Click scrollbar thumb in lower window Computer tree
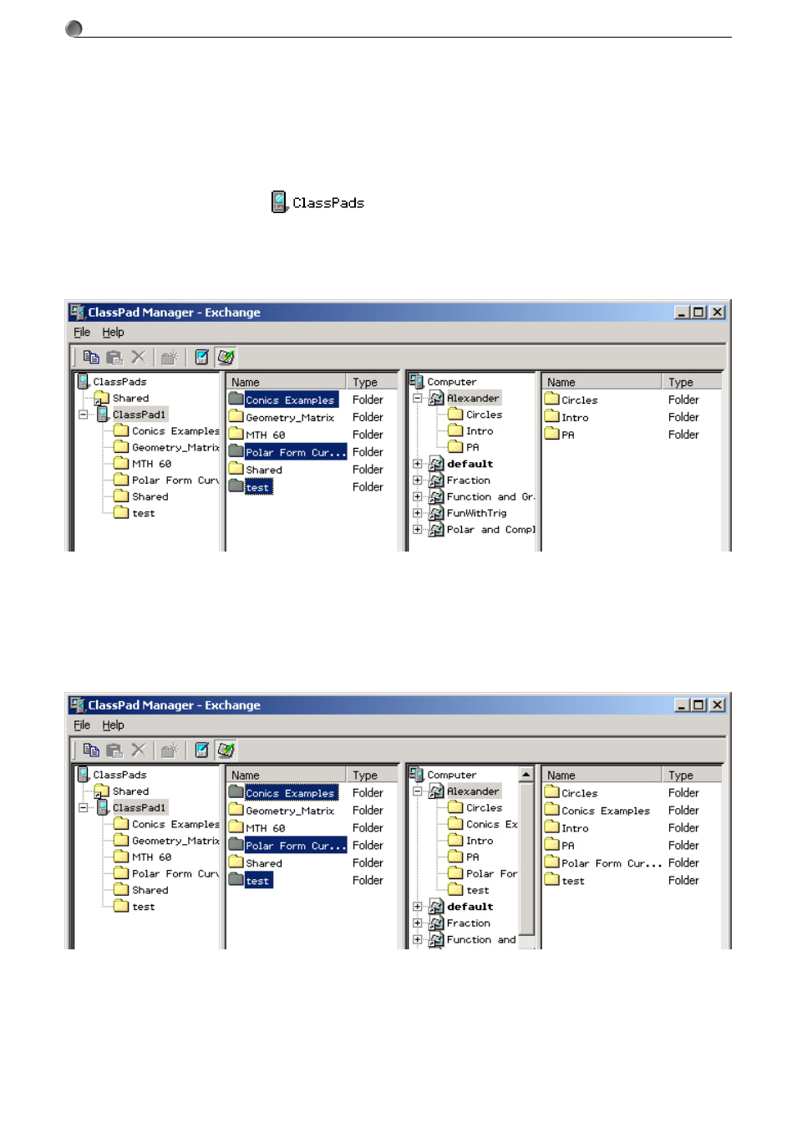 pos(526,858)
